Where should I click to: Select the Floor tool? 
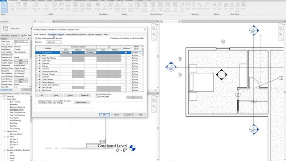coord(68,6)
